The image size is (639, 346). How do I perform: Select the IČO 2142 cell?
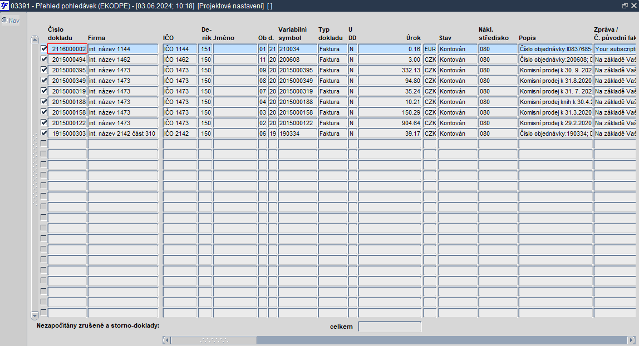click(180, 134)
